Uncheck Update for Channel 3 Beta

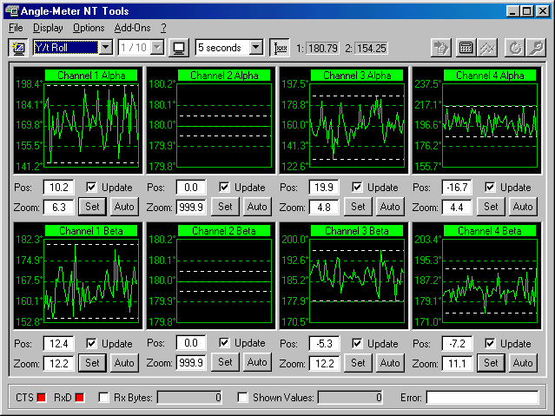click(x=357, y=343)
